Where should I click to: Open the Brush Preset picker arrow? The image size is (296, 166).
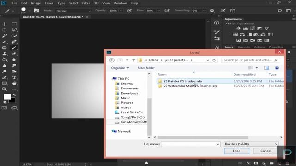[30, 11]
